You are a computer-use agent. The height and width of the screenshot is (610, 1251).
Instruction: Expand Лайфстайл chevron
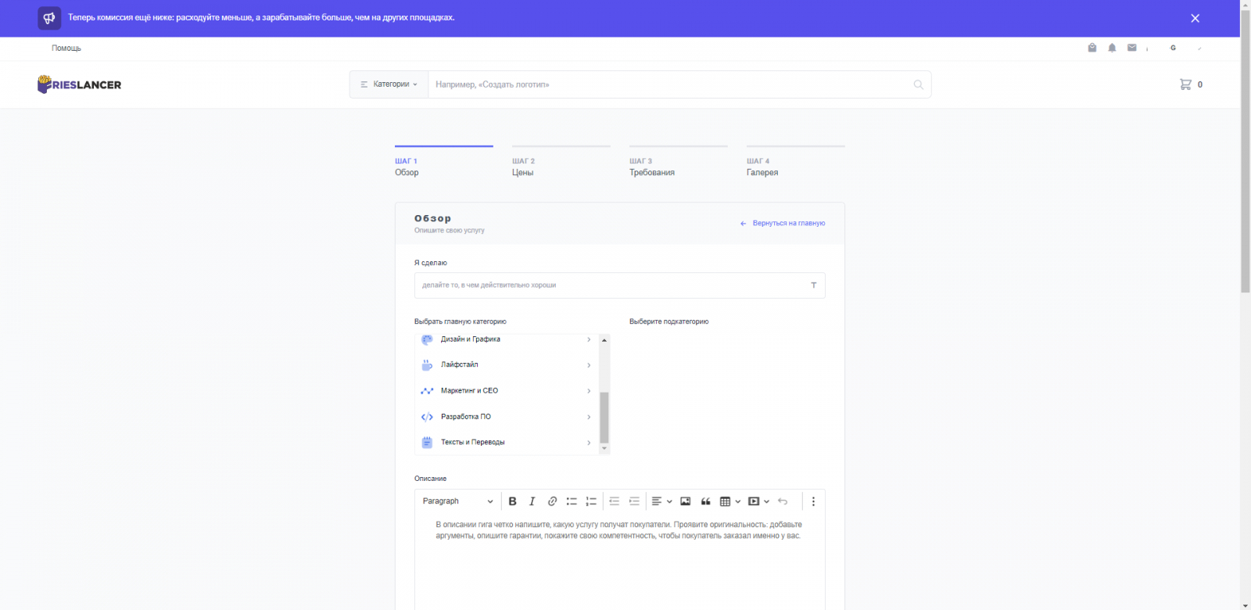(x=589, y=365)
